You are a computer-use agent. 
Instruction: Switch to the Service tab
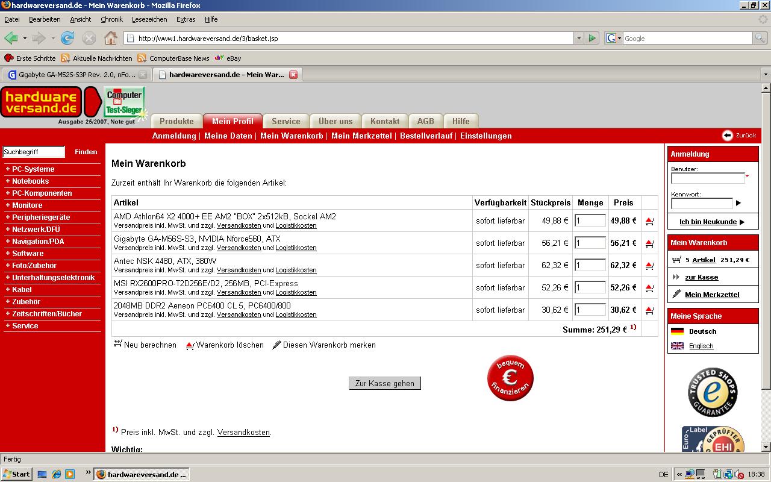[286, 121]
